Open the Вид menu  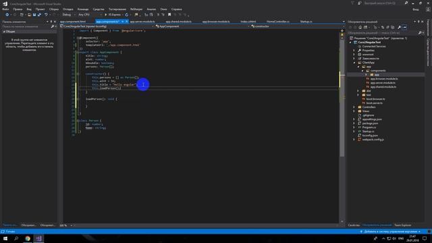point(29,9)
